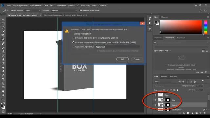Pick a color in the color field

tap(181, 27)
